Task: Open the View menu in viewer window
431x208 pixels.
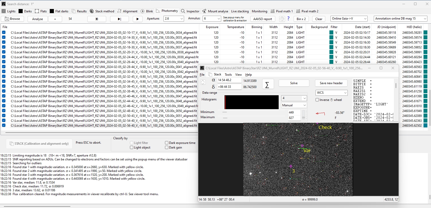Action: click(238, 75)
